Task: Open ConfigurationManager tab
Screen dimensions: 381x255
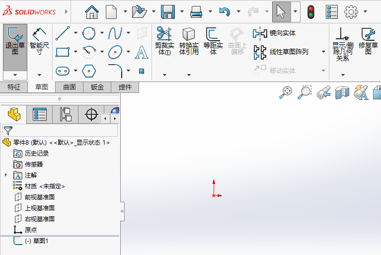Action: 66,114
